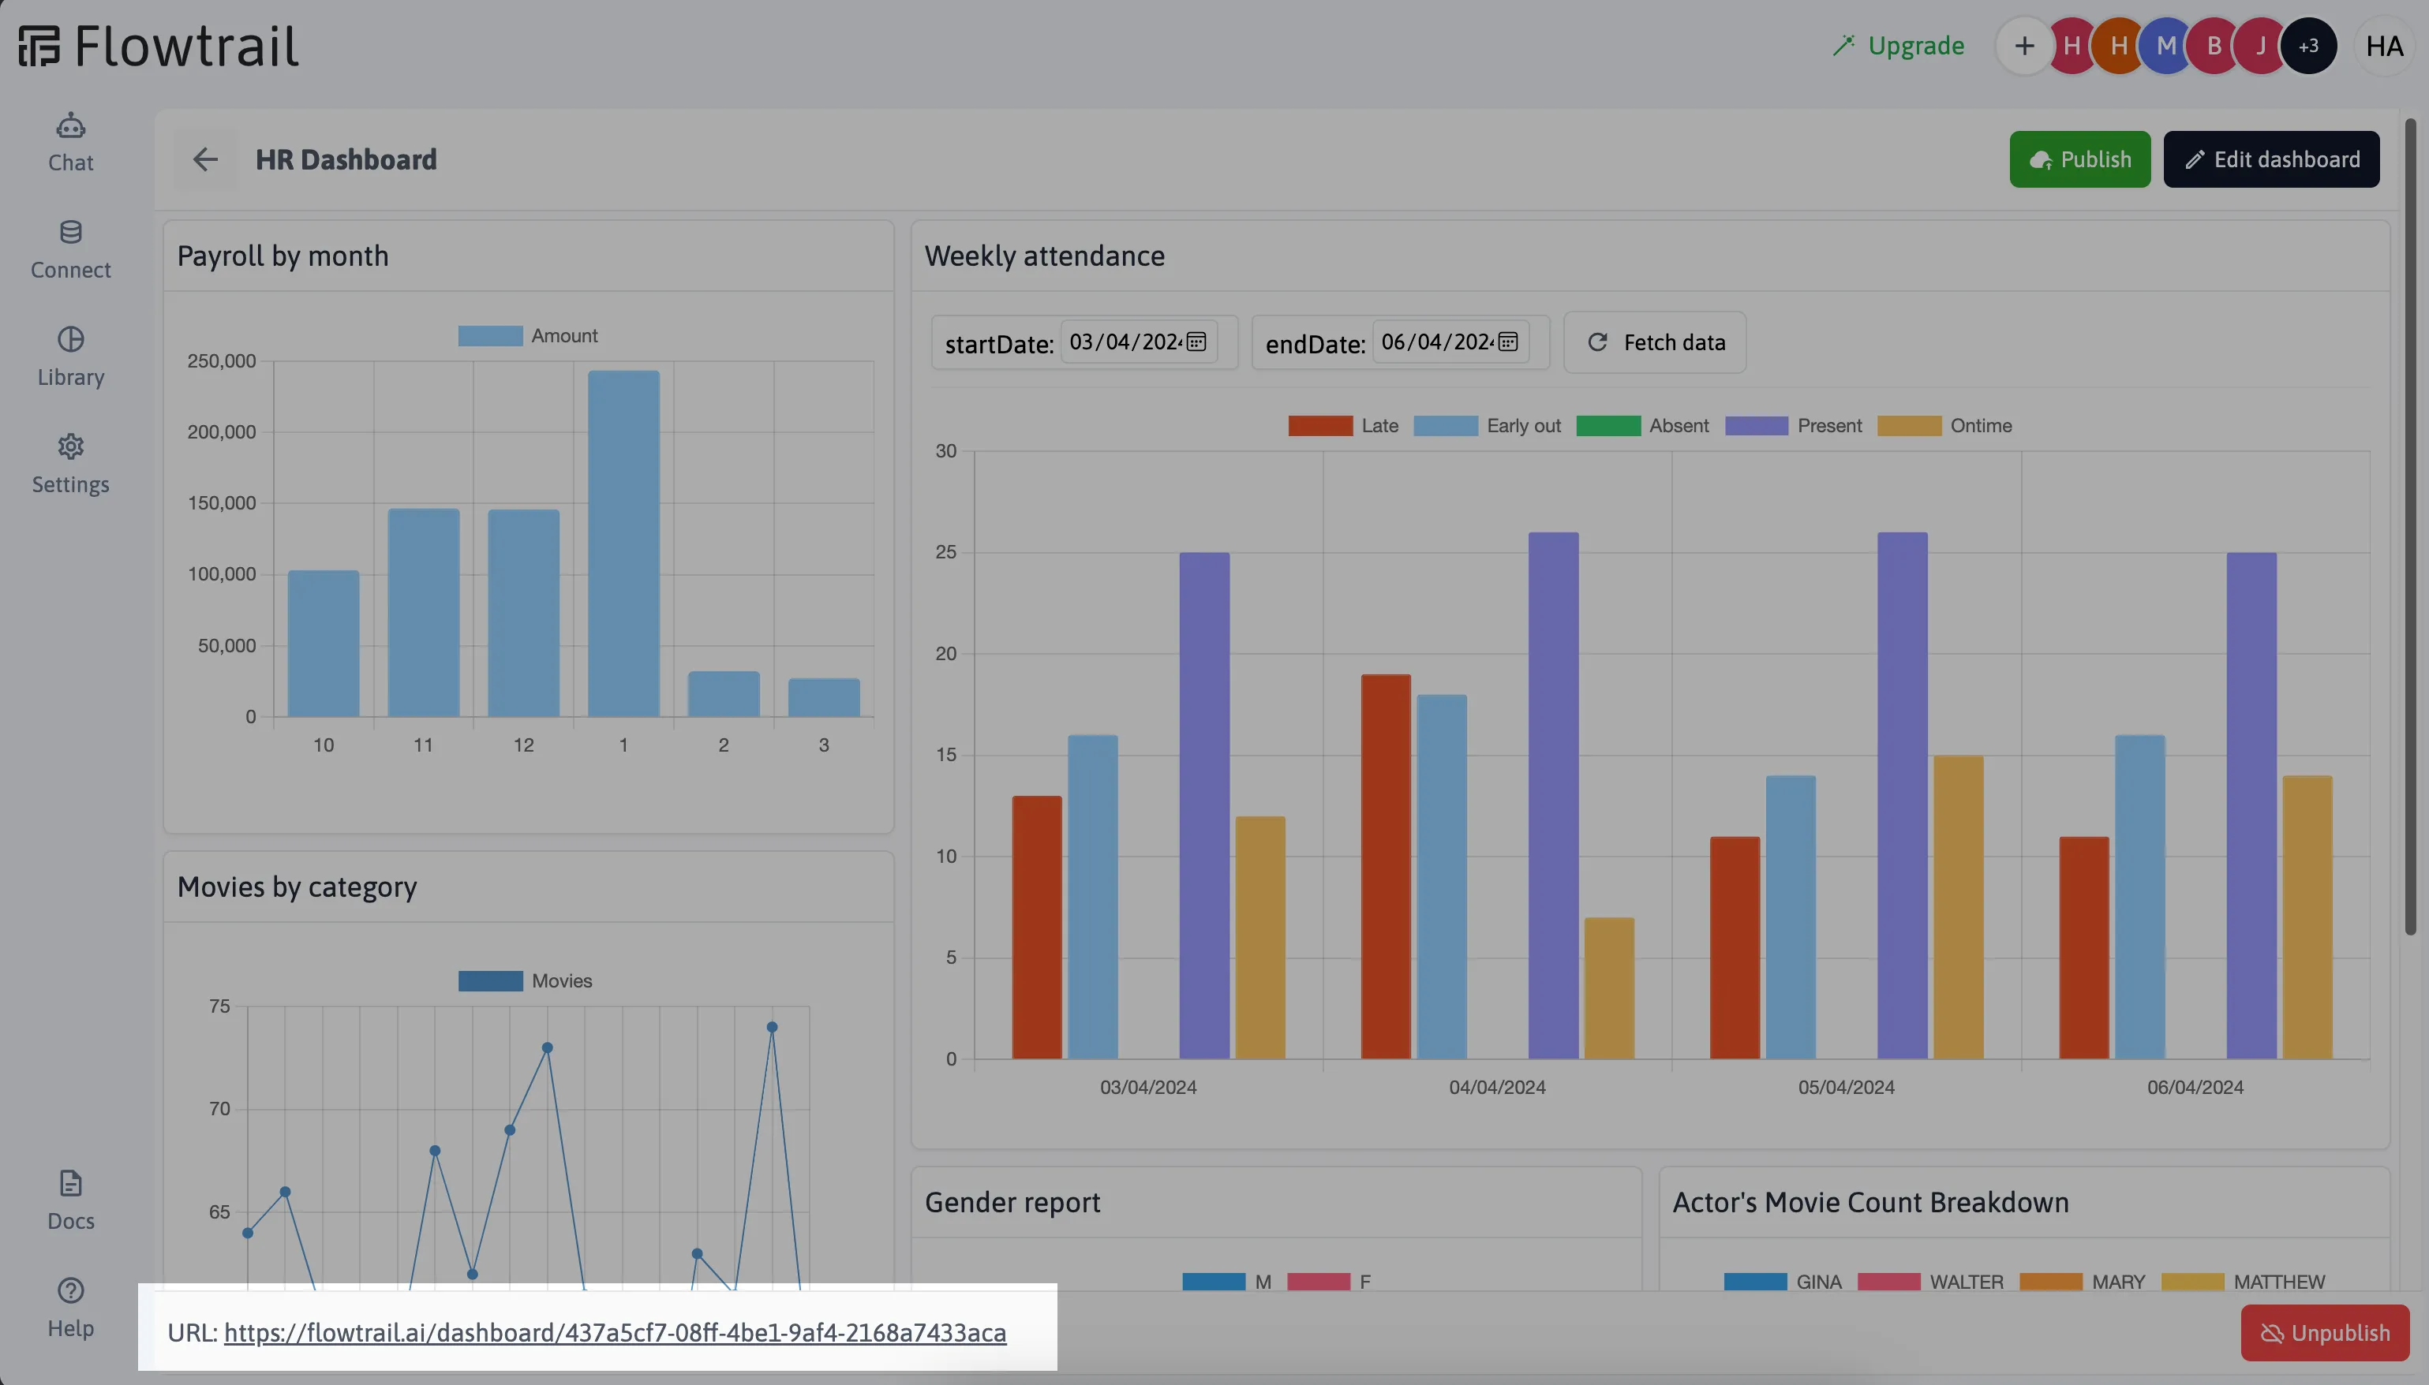
Task: Click the Present bar for 04/04/2024
Action: click(1553, 795)
